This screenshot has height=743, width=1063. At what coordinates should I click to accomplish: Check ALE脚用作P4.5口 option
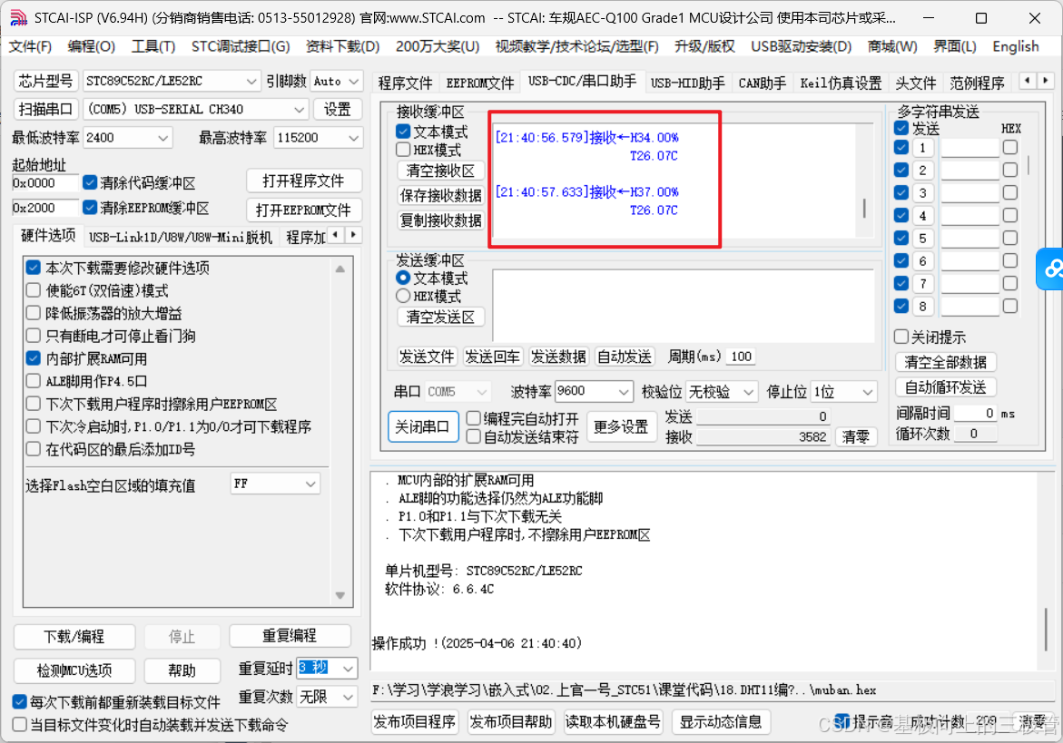coord(34,381)
